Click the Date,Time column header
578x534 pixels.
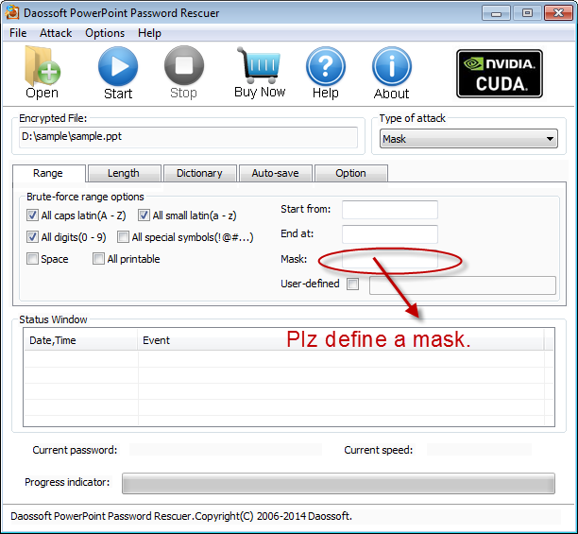[80, 340]
